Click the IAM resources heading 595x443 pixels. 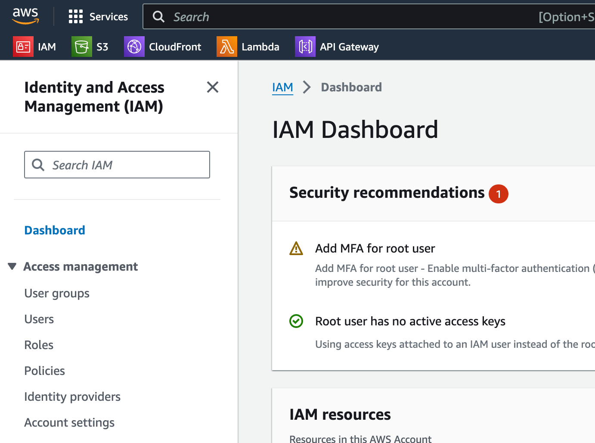coord(340,415)
